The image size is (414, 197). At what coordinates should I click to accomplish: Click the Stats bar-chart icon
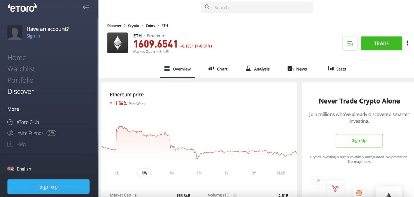coord(331,69)
